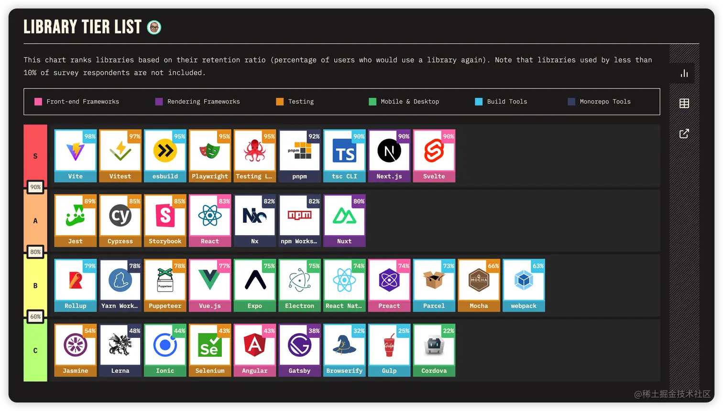Viewport: 723px width, 411px height.
Task: Open the Vue.js library card
Action: pos(210,285)
